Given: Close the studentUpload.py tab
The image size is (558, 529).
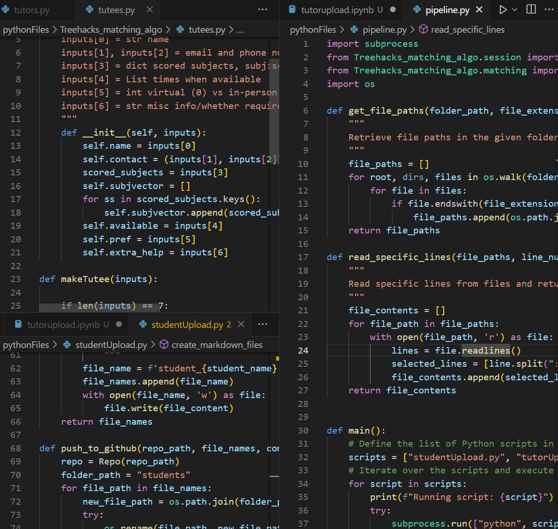Looking at the screenshot, I should click(241, 324).
